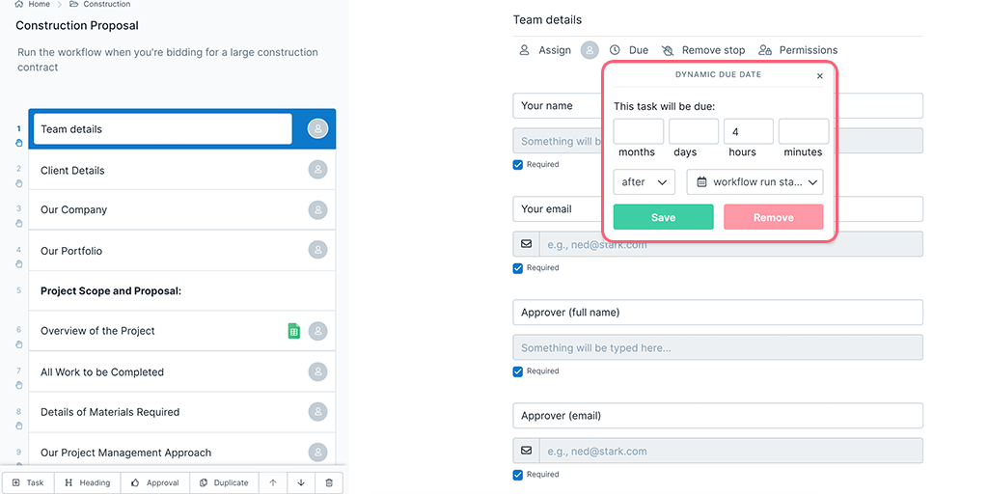Click the days input field
The image size is (988, 494).
[693, 131]
